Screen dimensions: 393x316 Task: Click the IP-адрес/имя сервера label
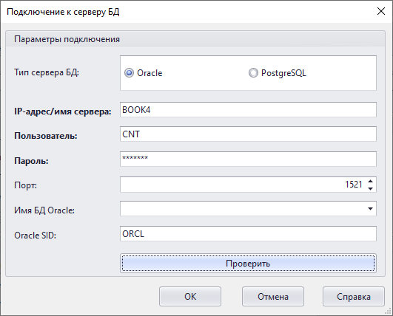click(x=63, y=111)
